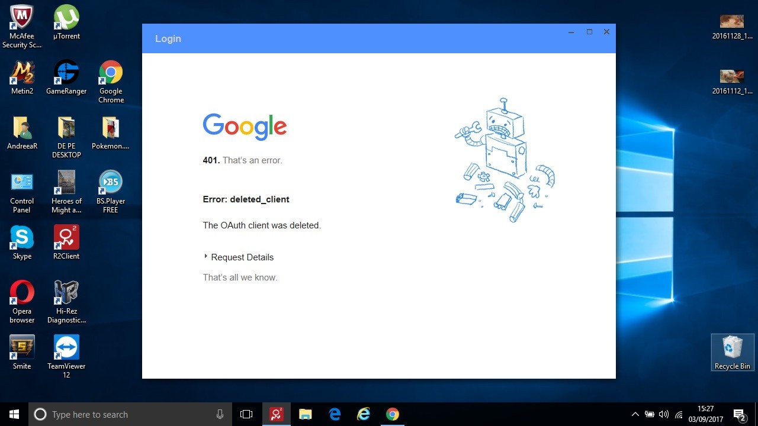
Task: Open the Smite game shortcut
Action: click(22, 348)
